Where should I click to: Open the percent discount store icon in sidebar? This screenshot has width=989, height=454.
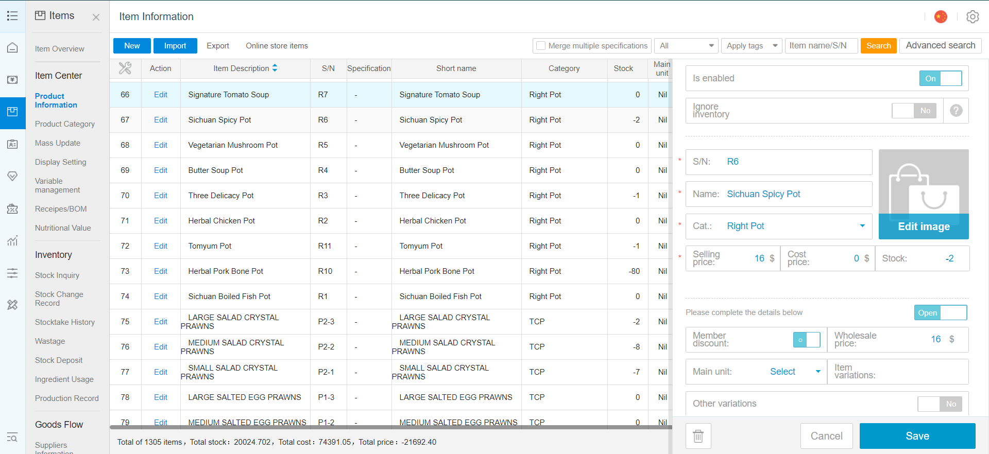pos(12,208)
